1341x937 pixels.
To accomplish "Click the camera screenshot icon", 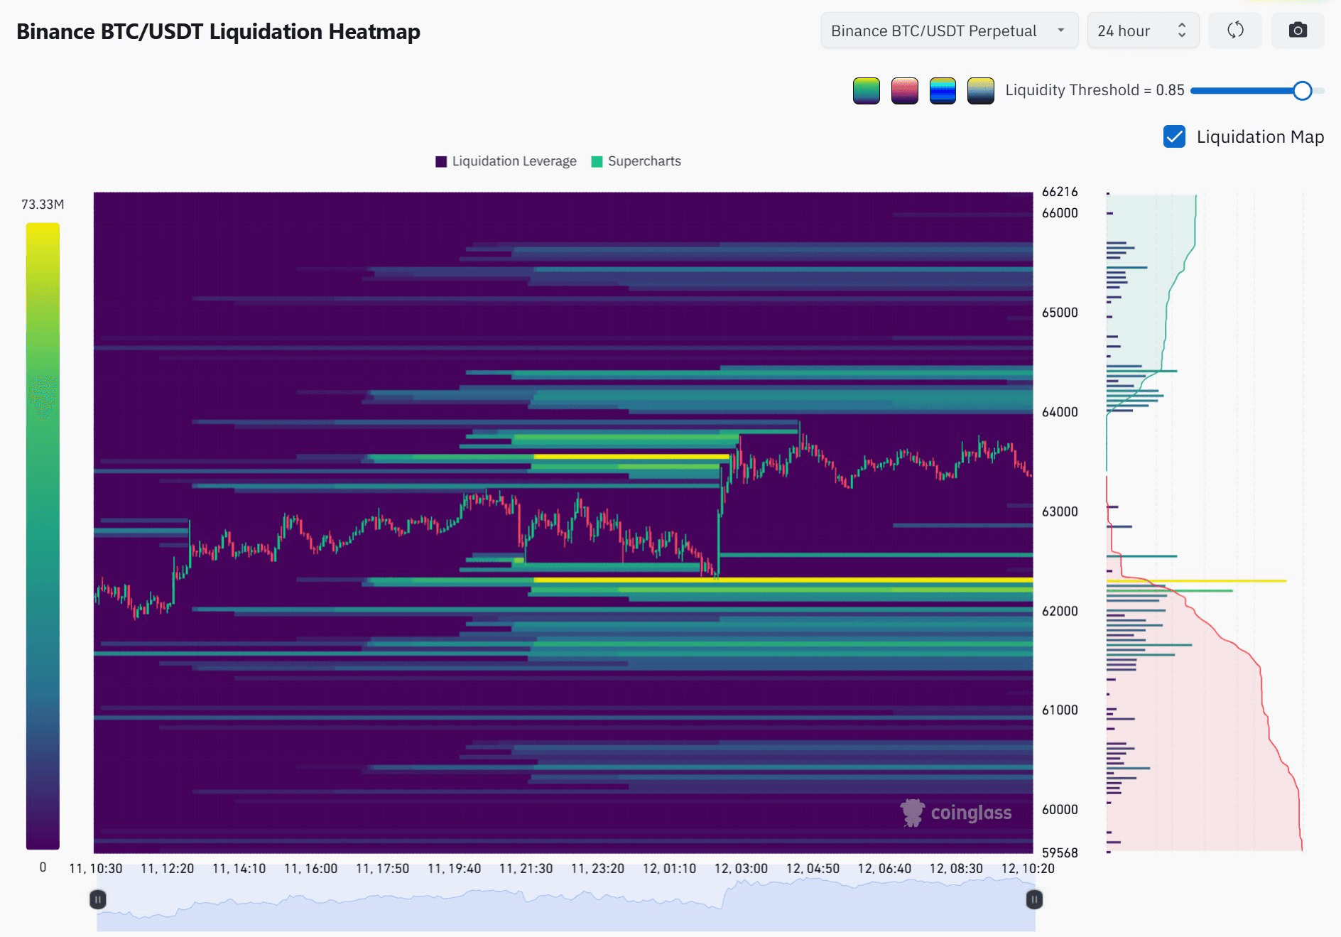I will coord(1298,31).
